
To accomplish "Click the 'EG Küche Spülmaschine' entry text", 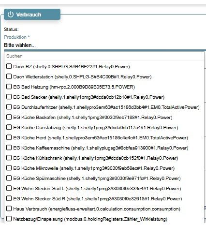I will point(97,179).
